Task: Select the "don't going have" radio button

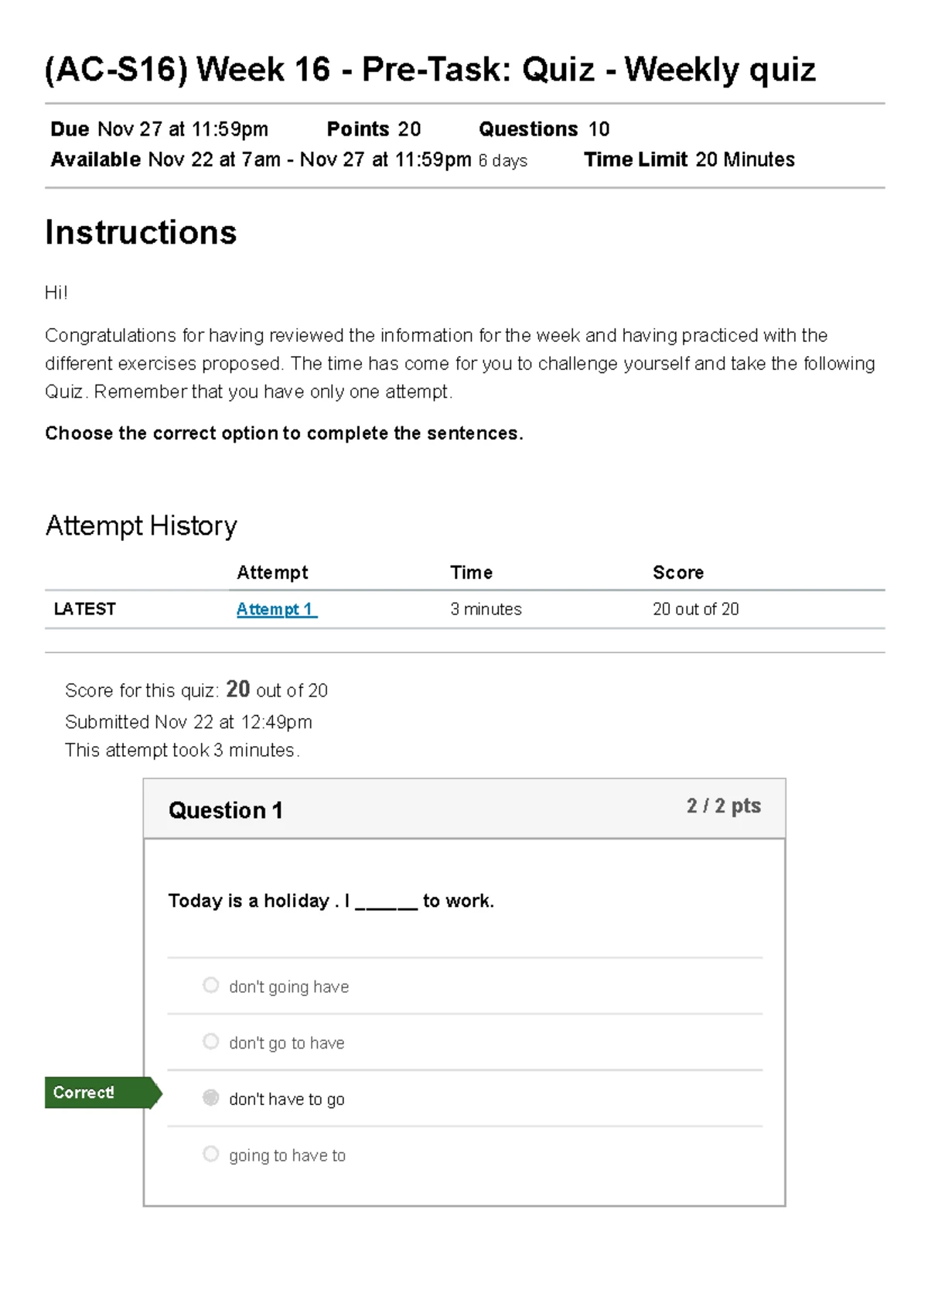Action: (x=210, y=985)
